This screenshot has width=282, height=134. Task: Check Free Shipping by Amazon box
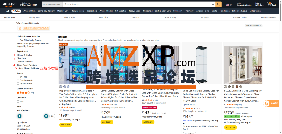click(18, 40)
